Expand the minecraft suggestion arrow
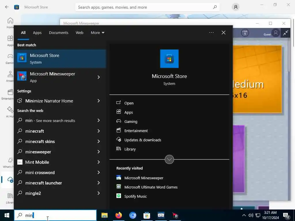Screen dimensions: 295x221 click(99, 131)
